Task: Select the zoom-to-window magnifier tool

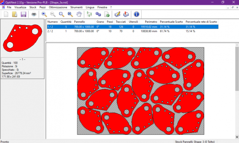Action: pos(62,14)
